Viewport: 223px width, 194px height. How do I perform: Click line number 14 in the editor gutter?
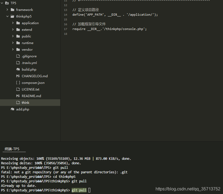click(x=66, y=15)
